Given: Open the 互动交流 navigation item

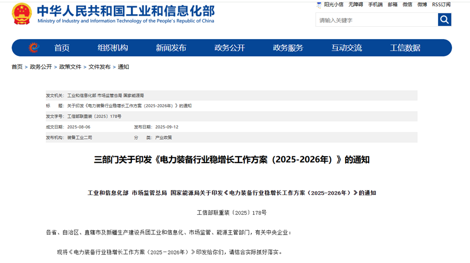Looking at the screenshot, I should 347,48.
